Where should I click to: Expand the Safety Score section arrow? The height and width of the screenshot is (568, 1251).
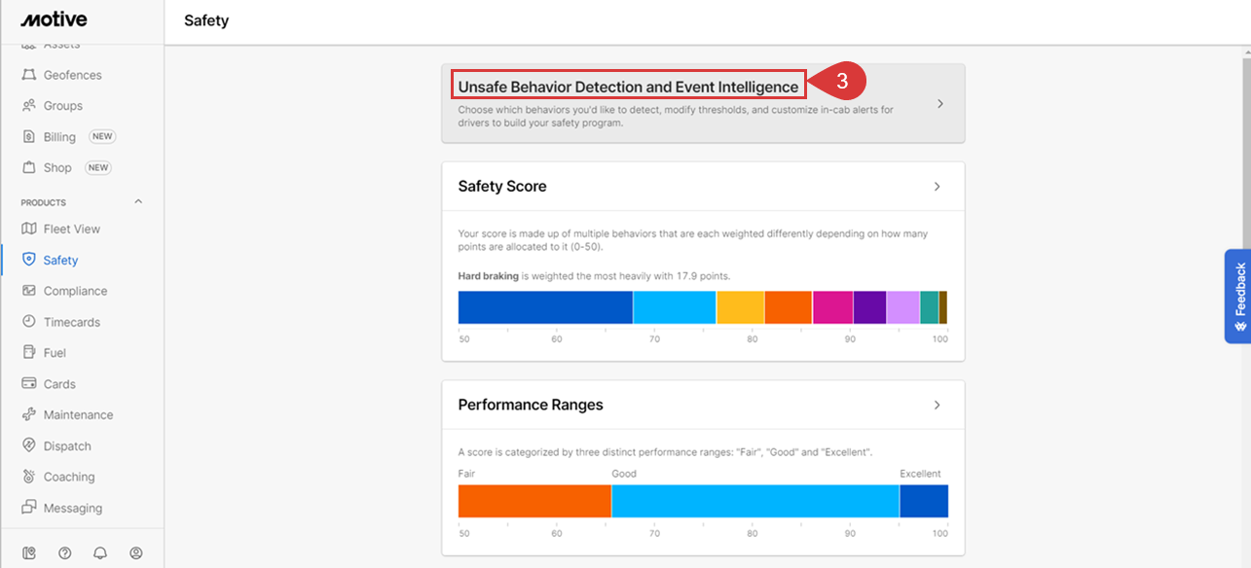tap(937, 187)
